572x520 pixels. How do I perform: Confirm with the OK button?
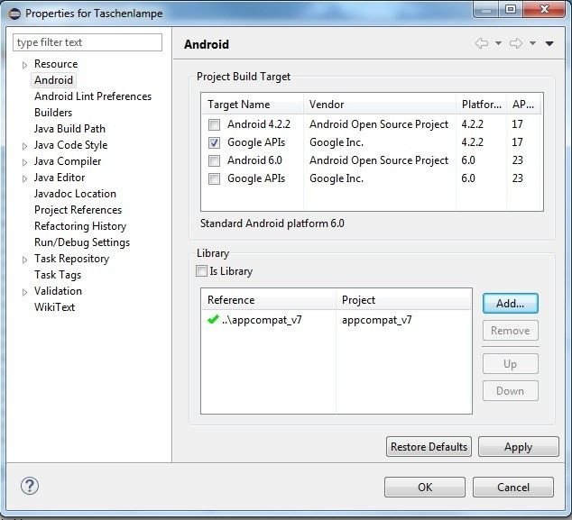point(425,488)
